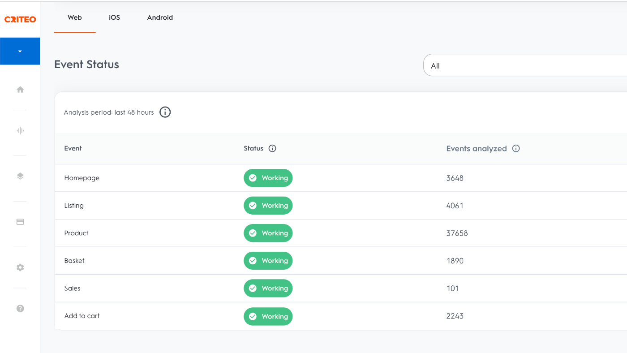Switch to the Android tab
Viewport: 627px width, 353px height.
(160, 17)
